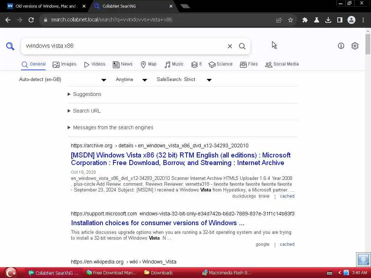This screenshot has height=278, width=371.
Task: Open cached copy of archive.org result
Action: [x=287, y=196]
